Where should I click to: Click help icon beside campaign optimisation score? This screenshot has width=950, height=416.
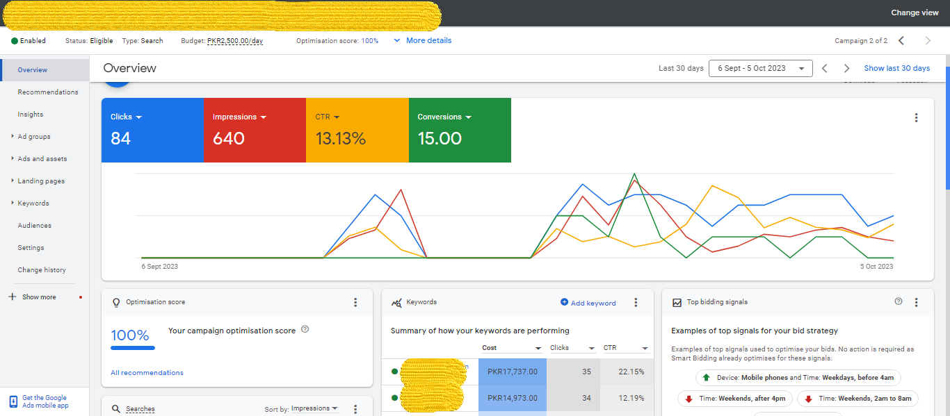pos(305,329)
